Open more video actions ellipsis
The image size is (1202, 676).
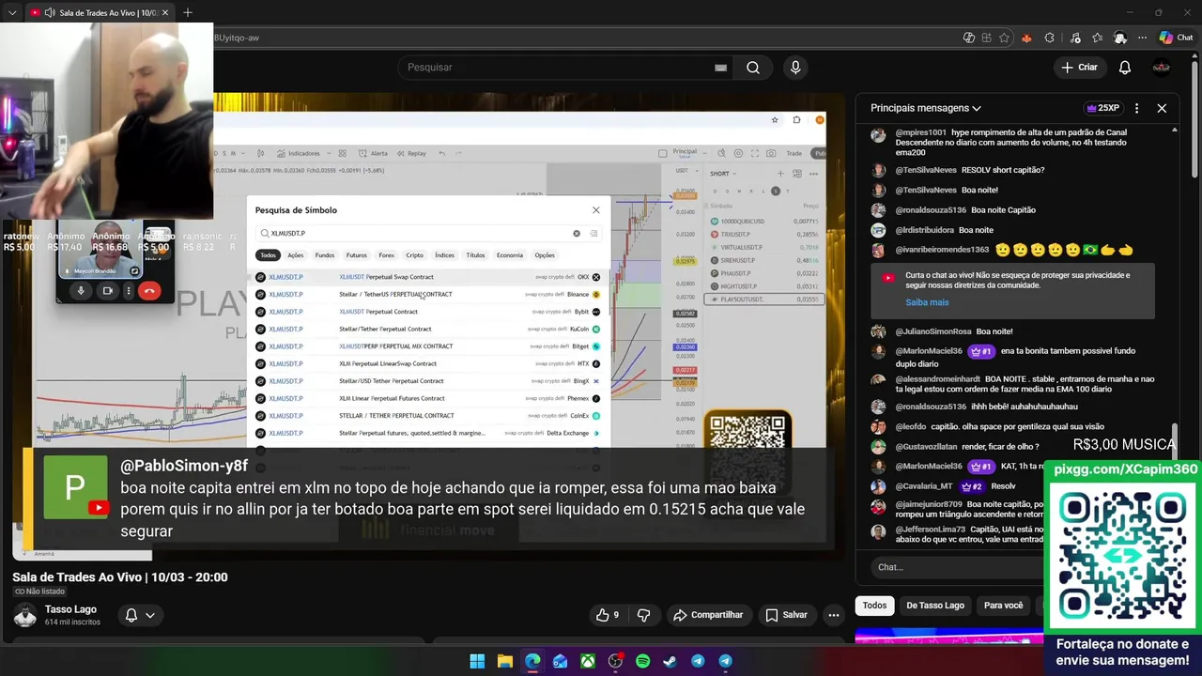click(x=833, y=615)
